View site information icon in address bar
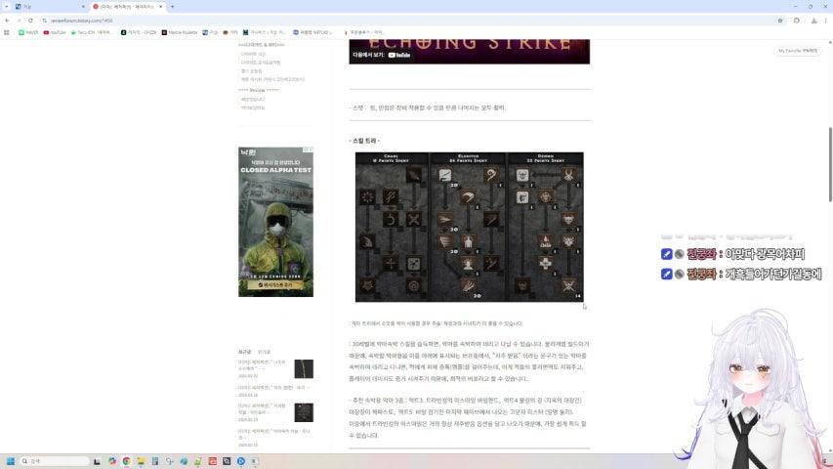This screenshot has height=469, width=833. click(x=45, y=21)
